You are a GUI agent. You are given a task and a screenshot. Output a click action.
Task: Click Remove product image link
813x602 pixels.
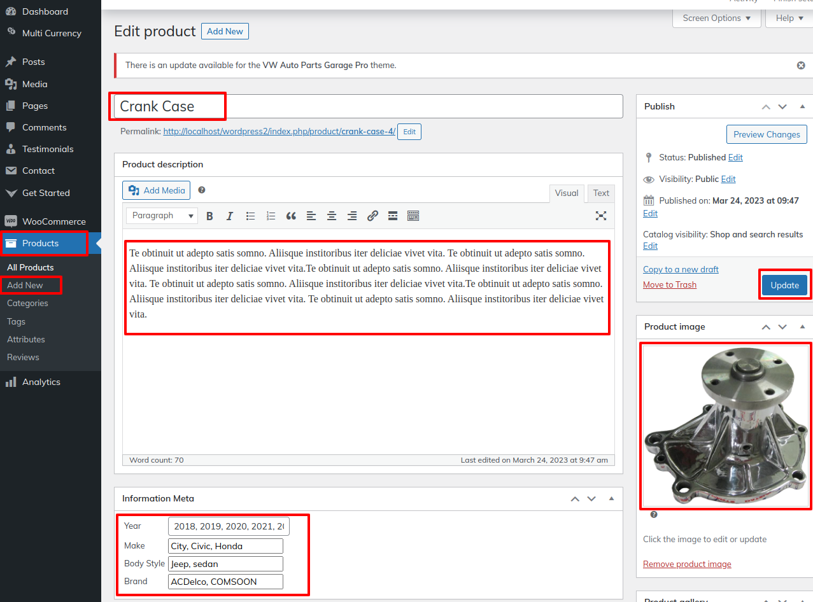coord(687,564)
